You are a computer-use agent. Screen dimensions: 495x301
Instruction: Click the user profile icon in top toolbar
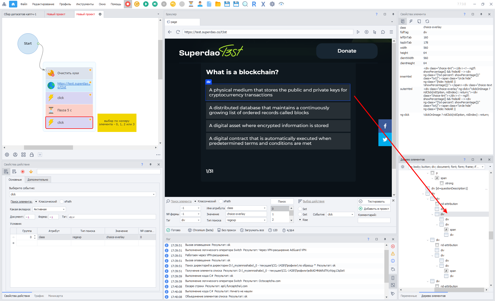200,4
